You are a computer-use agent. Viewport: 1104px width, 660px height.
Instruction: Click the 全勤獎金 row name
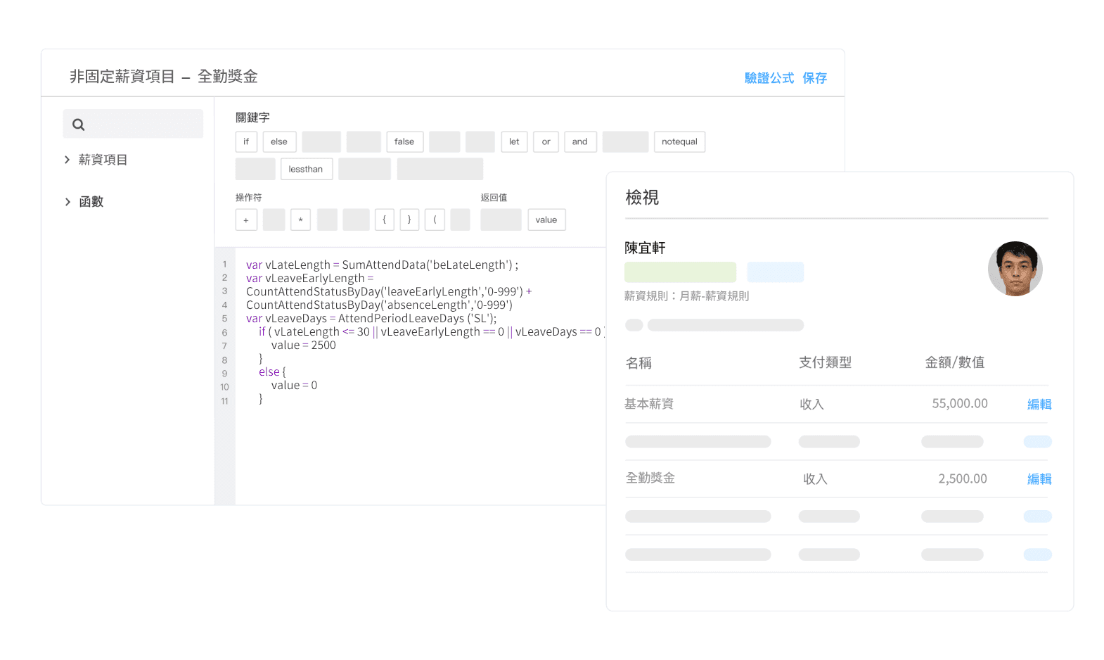[650, 478]
